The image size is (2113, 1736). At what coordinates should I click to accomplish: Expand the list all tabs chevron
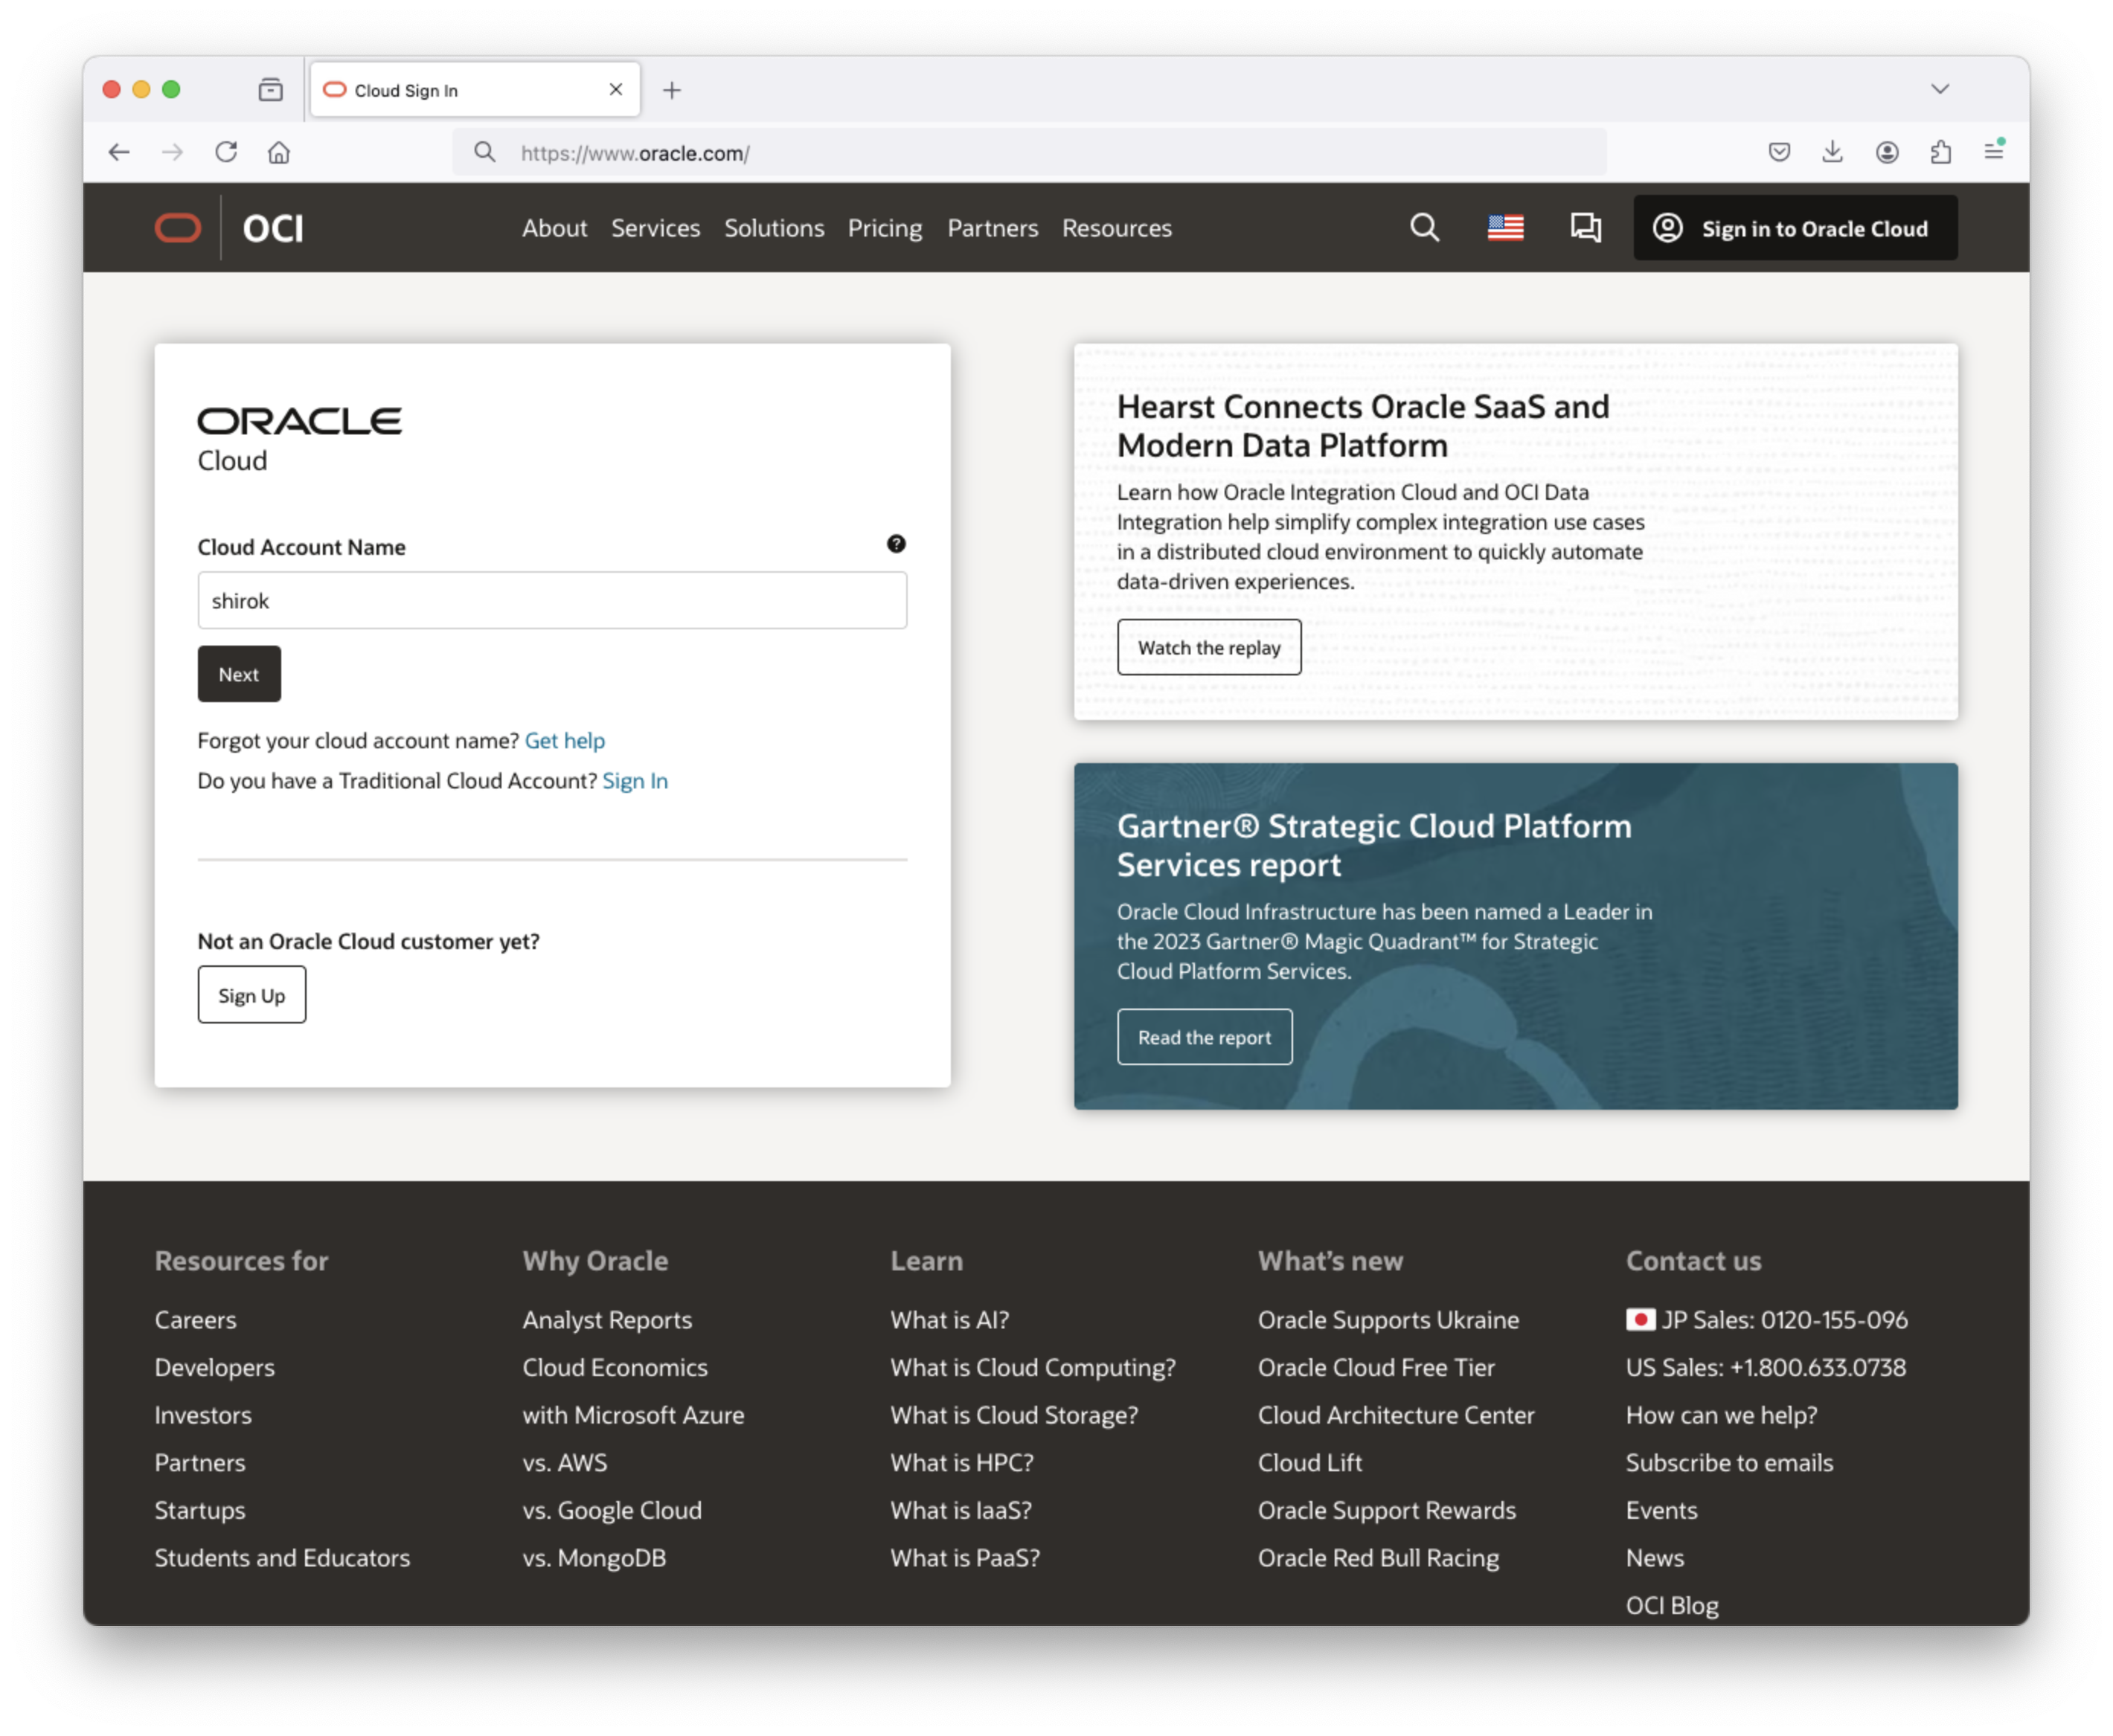click(1940, 89)
